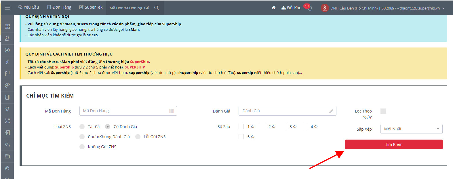Click the red Tìm Kiếm button

coord(394,144)
